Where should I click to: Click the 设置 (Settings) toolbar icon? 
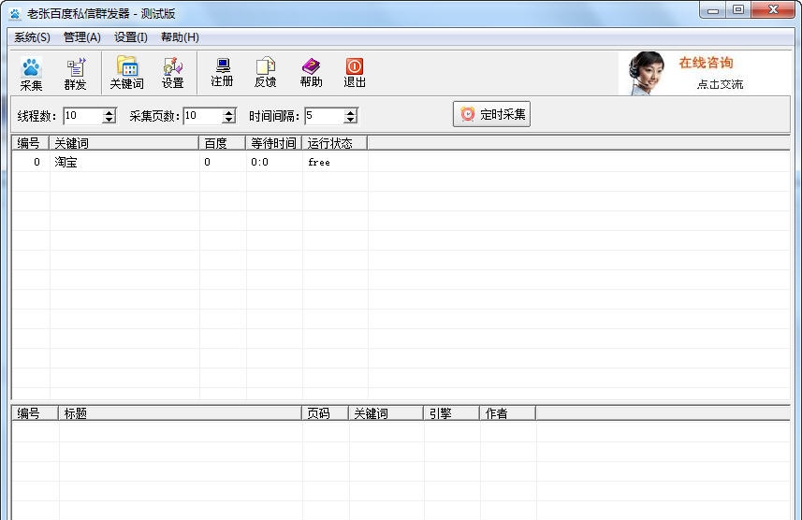(x=172, y=73)
